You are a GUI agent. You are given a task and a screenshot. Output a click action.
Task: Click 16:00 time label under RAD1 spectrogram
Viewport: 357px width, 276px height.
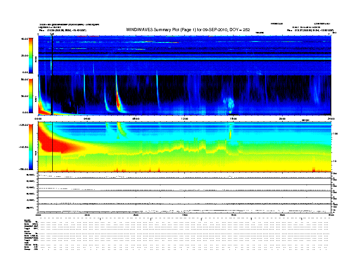(233, 119)
